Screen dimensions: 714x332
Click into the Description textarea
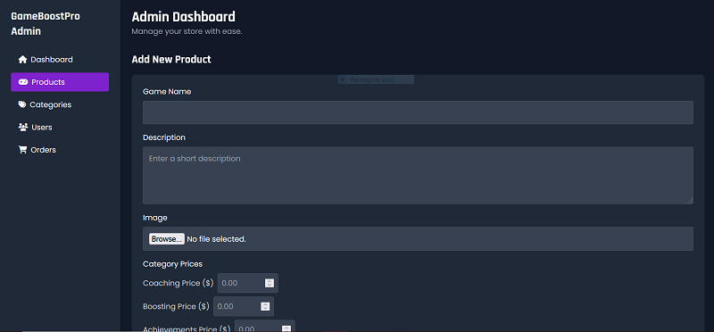click(x=418, y=175)
